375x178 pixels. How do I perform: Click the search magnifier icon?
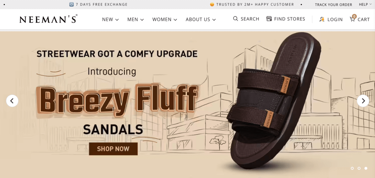235,19
